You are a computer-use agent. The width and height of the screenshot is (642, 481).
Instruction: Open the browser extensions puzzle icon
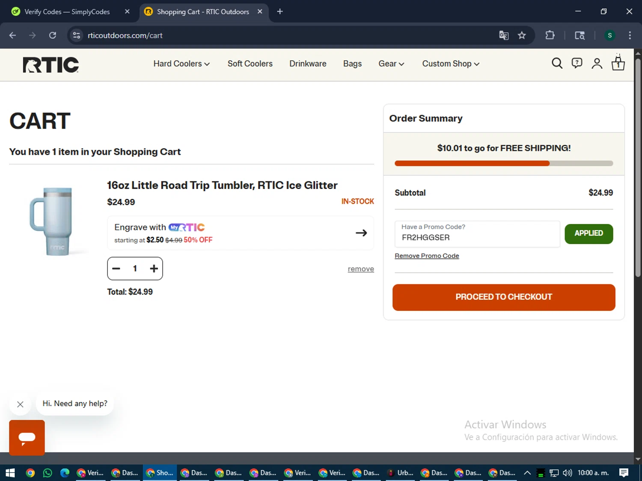550,35
